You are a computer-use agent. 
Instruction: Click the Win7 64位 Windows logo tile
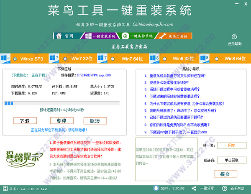click(102, 59)
